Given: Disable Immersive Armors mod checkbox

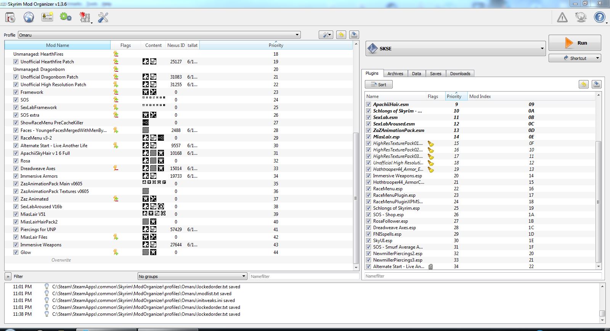Looking at the screenshot, I should click(x=16, y=176).
